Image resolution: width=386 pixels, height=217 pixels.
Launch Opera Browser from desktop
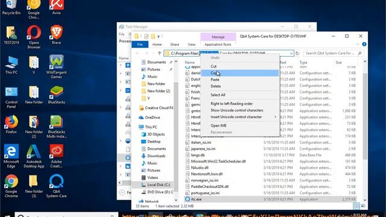click(x=34, y=37)
